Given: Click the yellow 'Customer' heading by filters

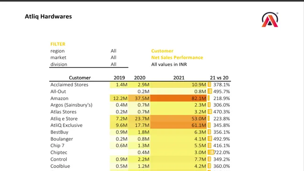Looking at the screenshot, I should (x=162, y=51).
